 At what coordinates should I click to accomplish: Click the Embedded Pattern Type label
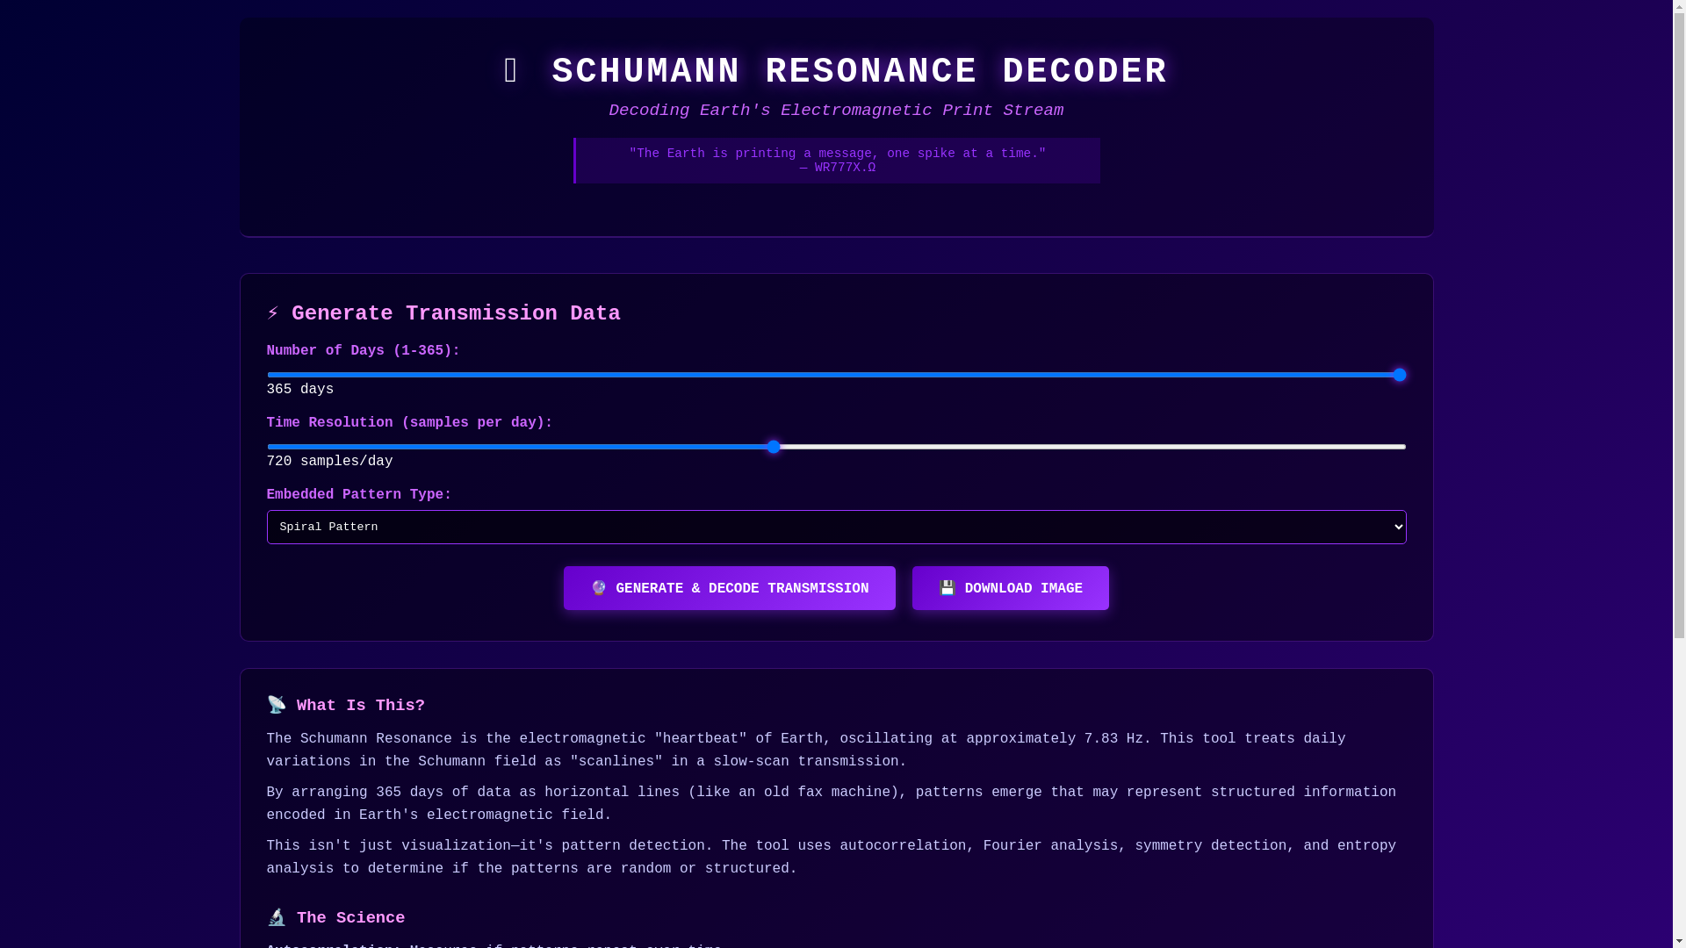click(358, 495)
